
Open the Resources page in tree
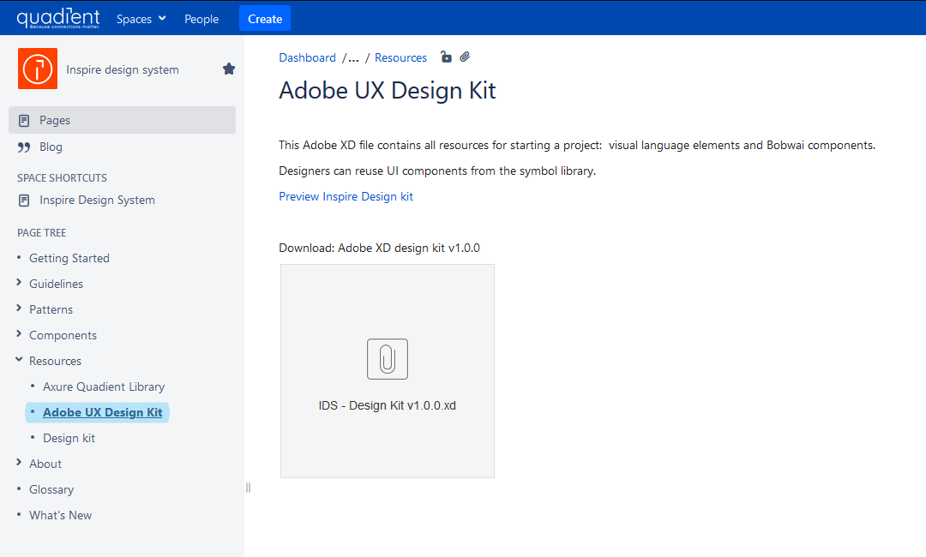[x=56, y=361]
